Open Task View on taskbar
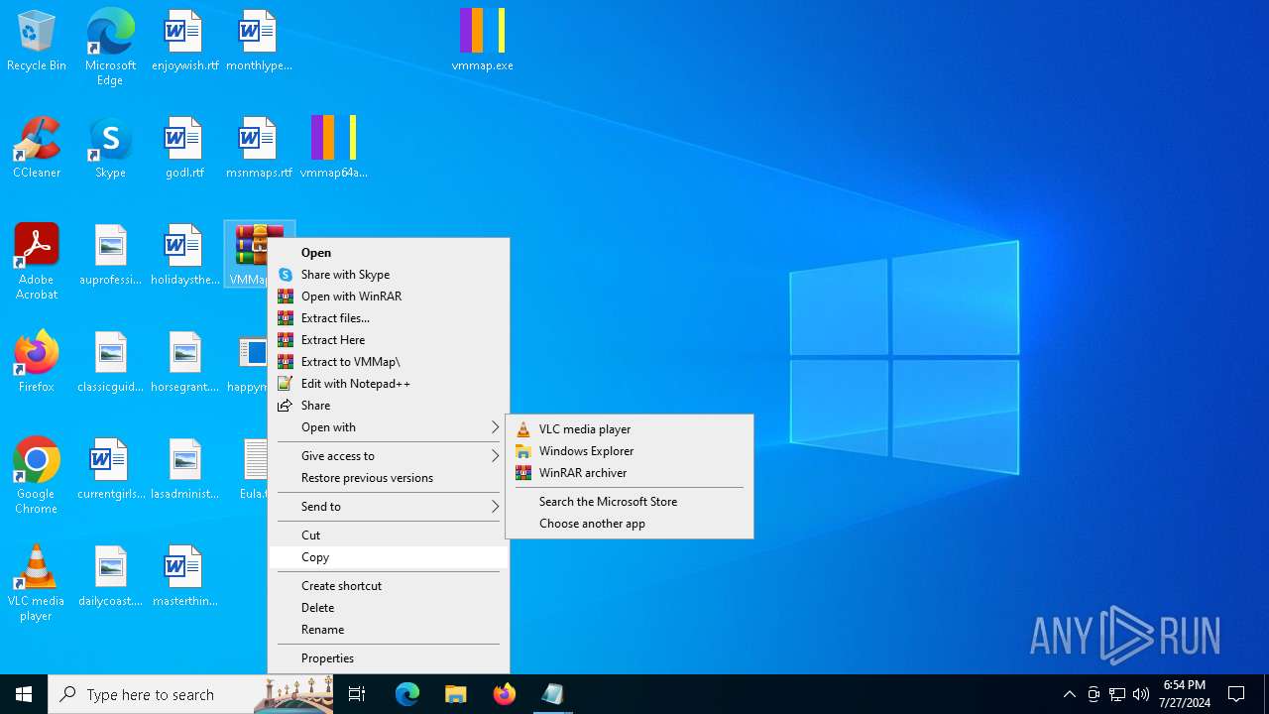Image resolution: width=1269 pixels, height=714 pixels. click(x=357, y=694)
